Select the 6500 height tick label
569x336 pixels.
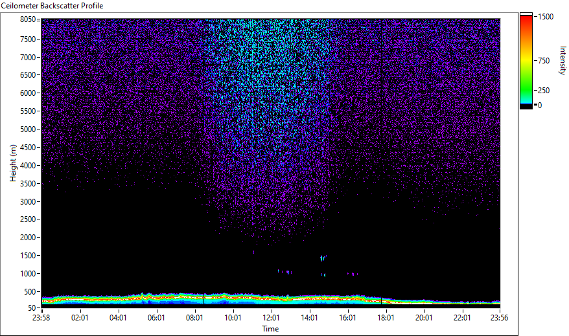(x=28, y=75)
